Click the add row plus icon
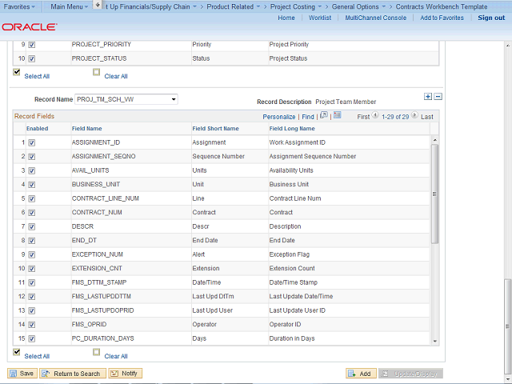Image resolution: width=512 pixels, height=384 pixels. point(428,96)
